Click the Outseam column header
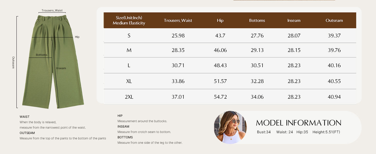 (334, 21)
